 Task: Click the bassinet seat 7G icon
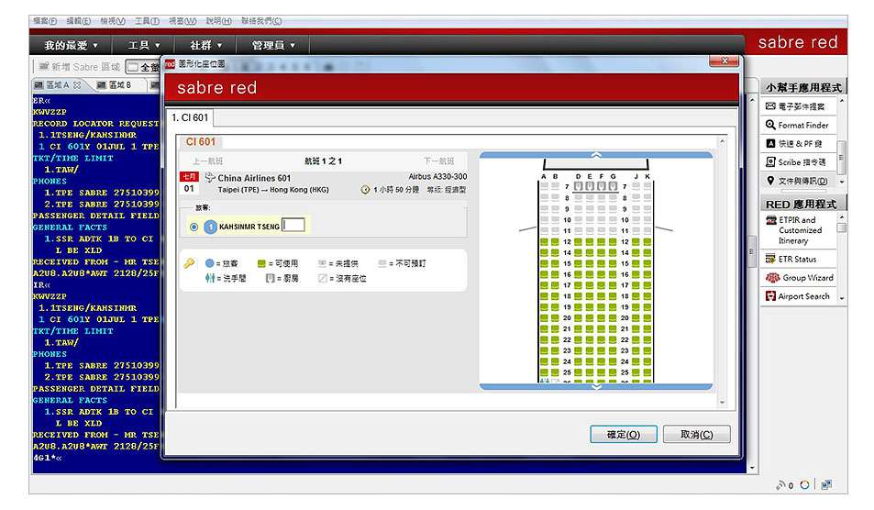(613, 186)
